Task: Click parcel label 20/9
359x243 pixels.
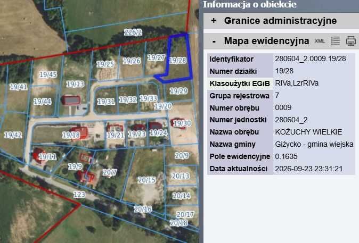Action: click(x=182, y=156)
